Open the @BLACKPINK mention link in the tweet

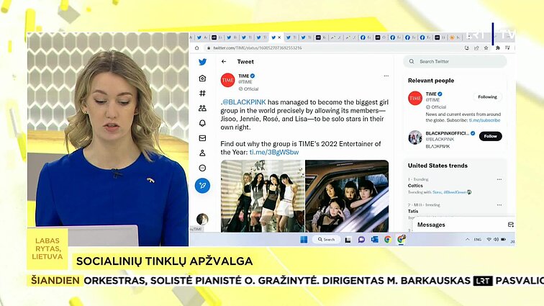tap(244, 102)
